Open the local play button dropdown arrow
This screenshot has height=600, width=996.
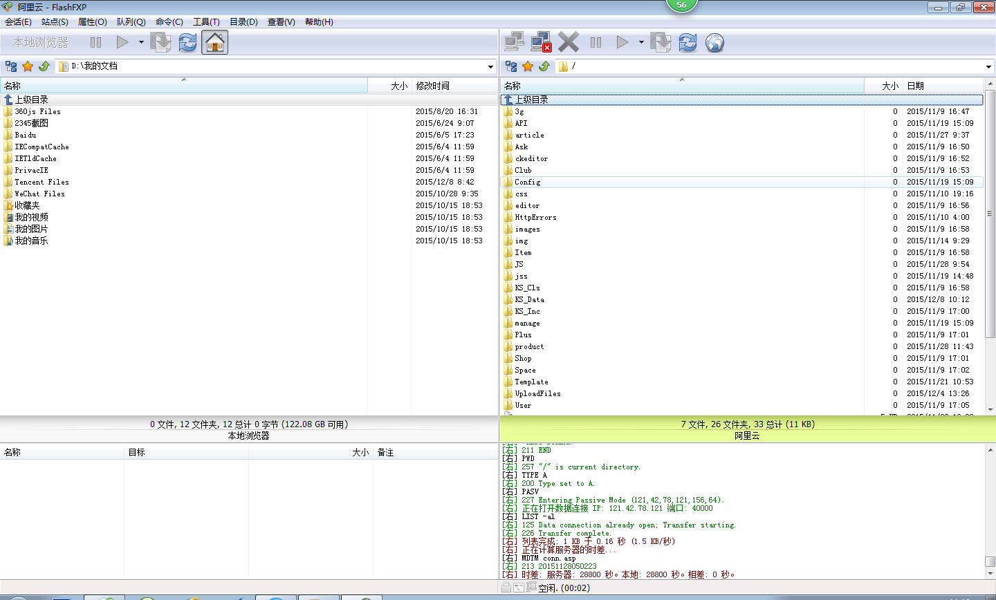click(x=141, y=43)
